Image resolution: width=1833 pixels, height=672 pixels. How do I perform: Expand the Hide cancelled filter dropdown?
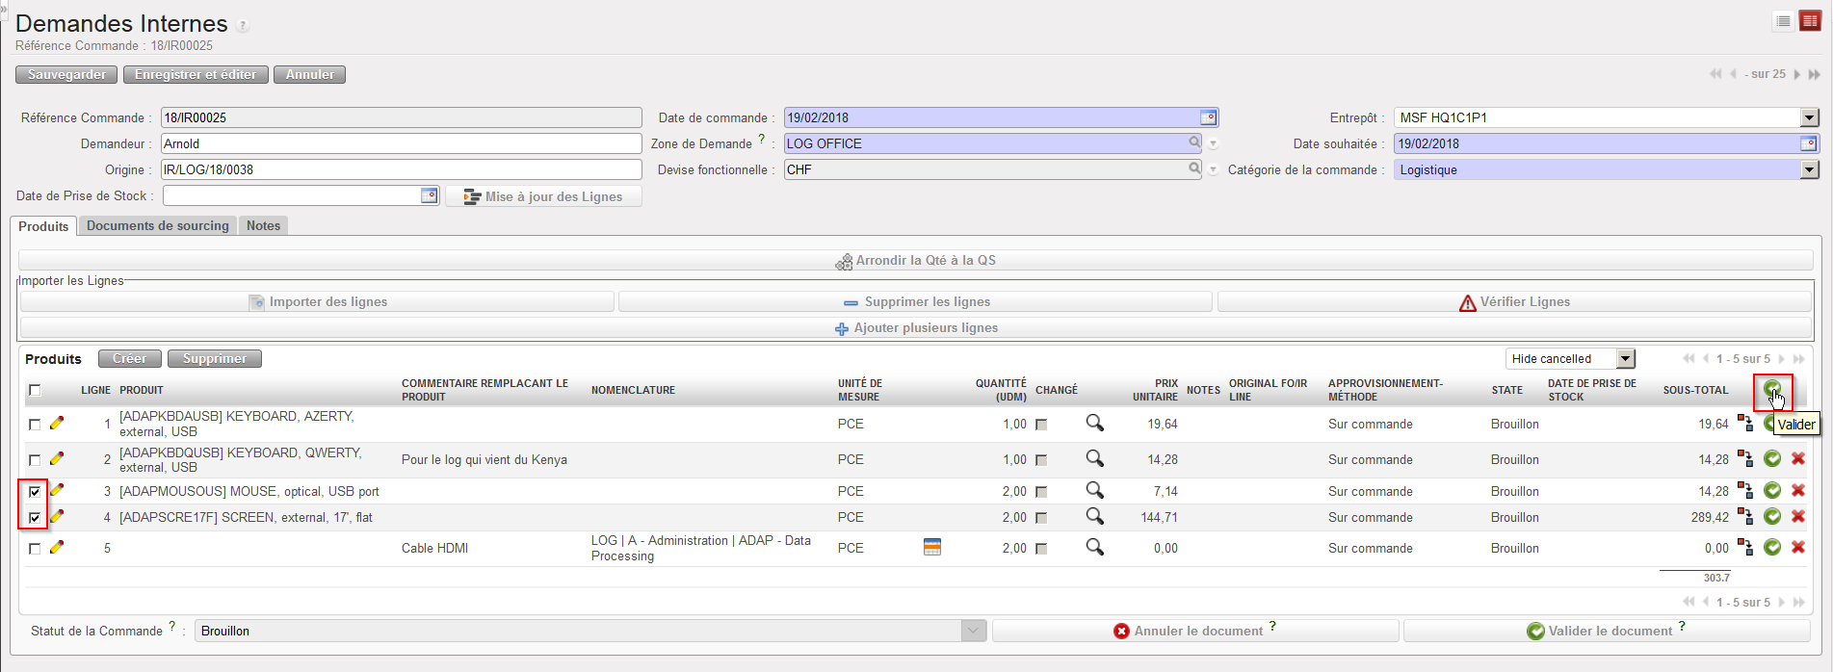click(1625, 359)
